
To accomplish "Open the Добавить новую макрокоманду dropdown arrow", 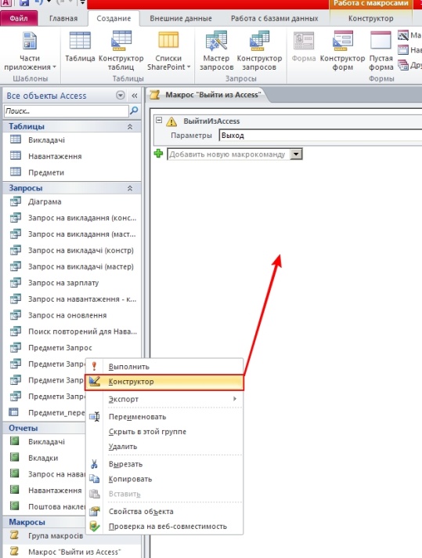I will pos(296,154).
